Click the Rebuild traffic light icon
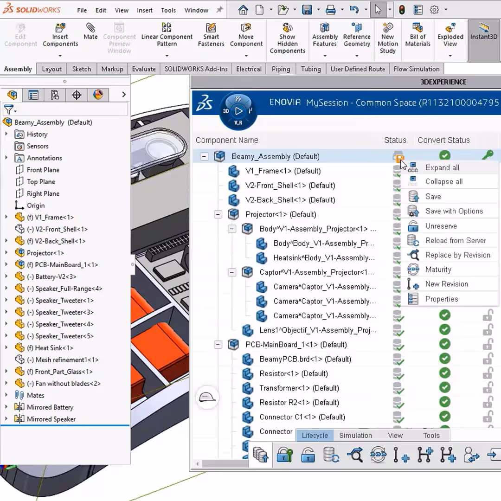Image resolution: width=501 pixels, height=501 pixels. 402,10
